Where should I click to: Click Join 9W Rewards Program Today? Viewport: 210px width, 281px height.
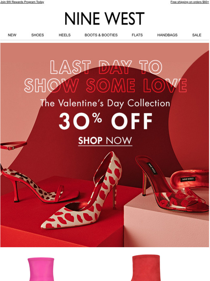pyautogui.click(x=22, y=2)
